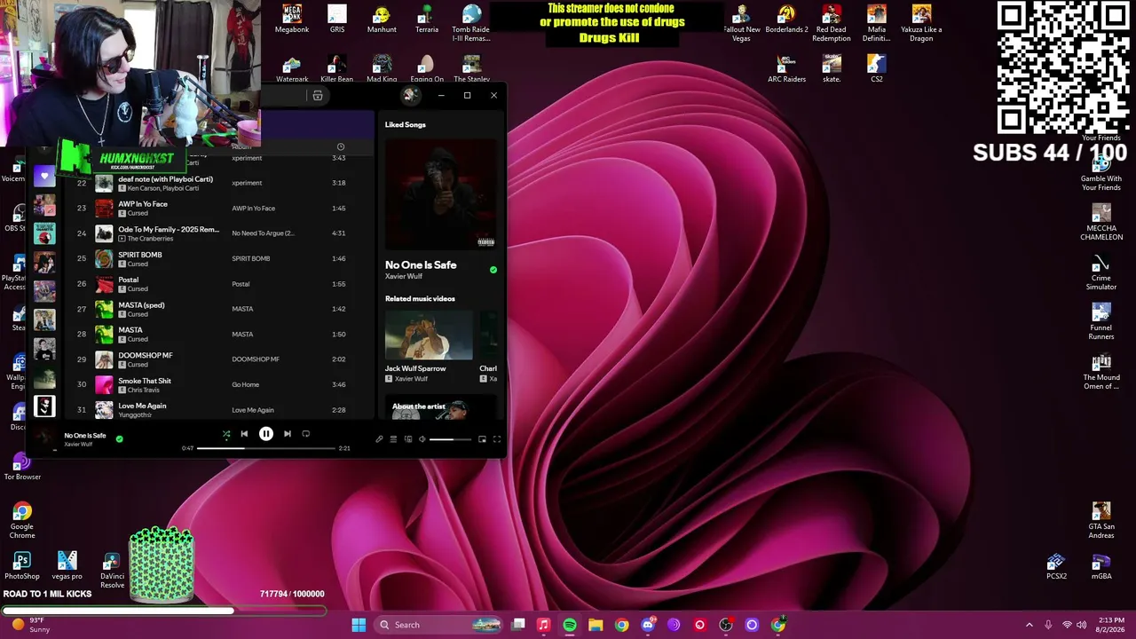
Task: Open Xavier Wulf link under No One Is Safe title
Action: [x=404, y=276]
